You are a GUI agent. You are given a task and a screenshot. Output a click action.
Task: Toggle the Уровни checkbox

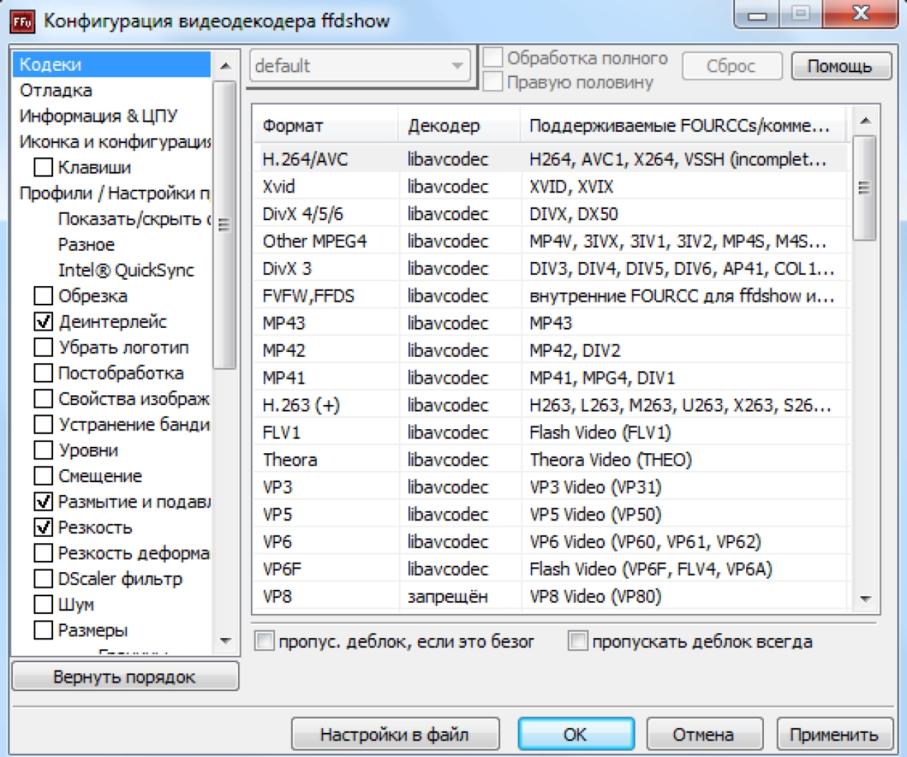click(43, 450)
